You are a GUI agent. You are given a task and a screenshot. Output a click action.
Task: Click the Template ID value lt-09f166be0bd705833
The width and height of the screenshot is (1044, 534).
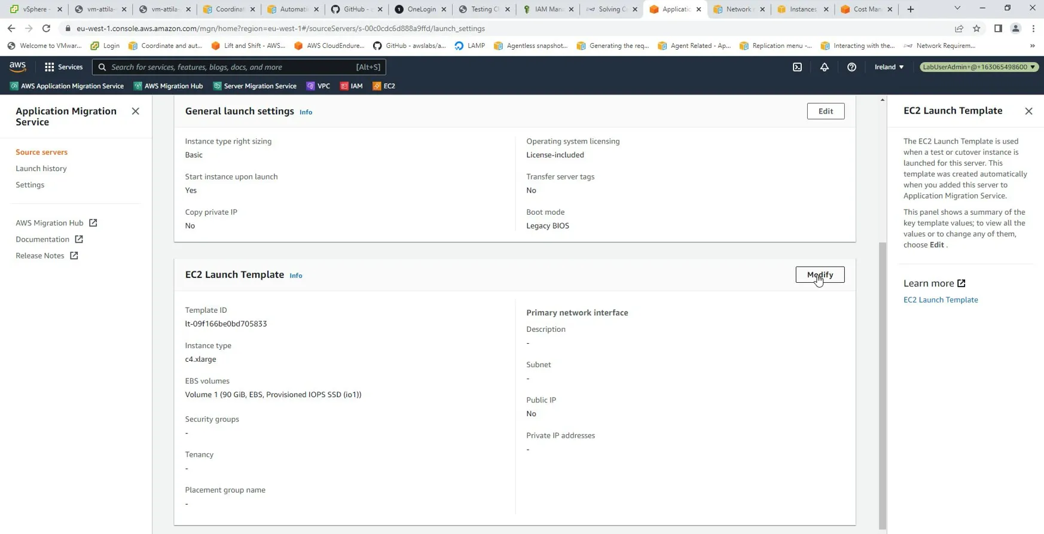[x=226, y=324]
